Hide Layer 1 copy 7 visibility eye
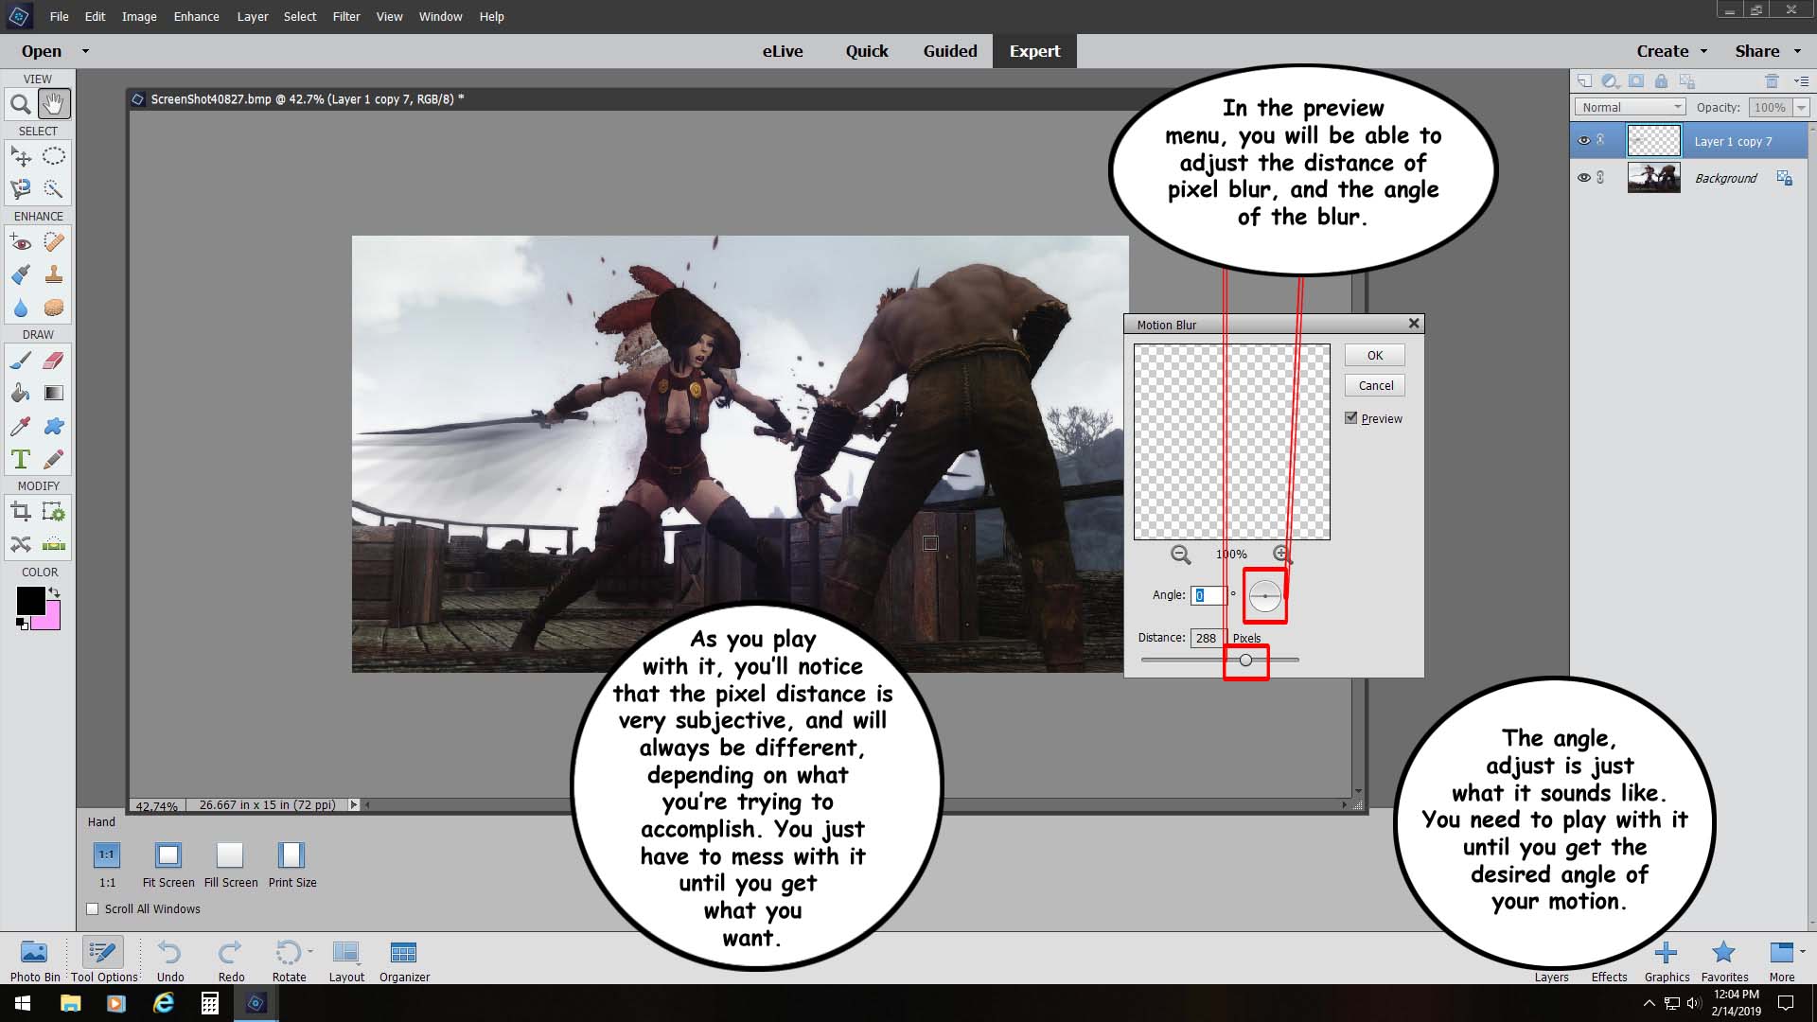 tap(1583, 140)
